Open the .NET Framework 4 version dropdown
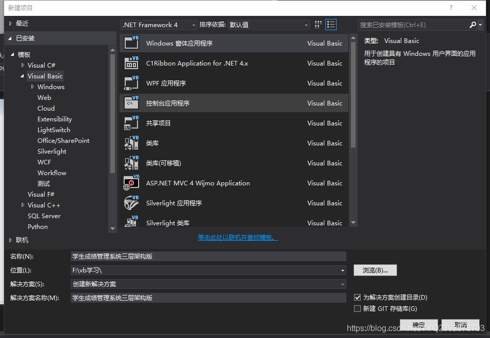 pos(159,25)
